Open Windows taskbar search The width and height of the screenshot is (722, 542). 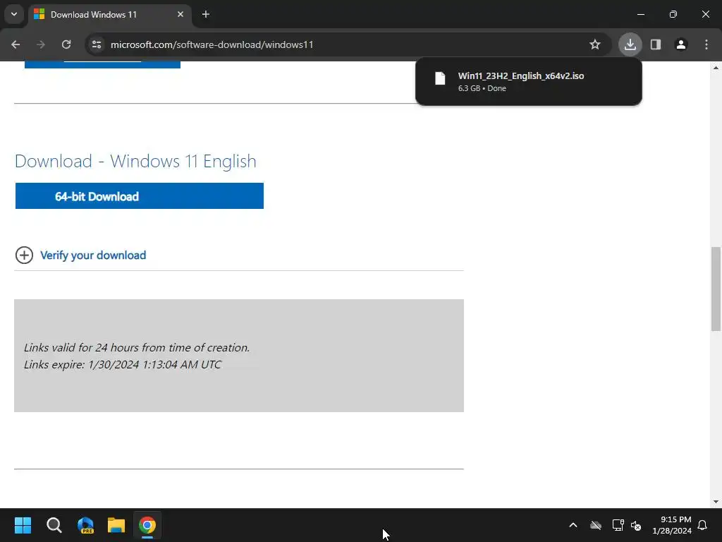(x=54, y=525)
